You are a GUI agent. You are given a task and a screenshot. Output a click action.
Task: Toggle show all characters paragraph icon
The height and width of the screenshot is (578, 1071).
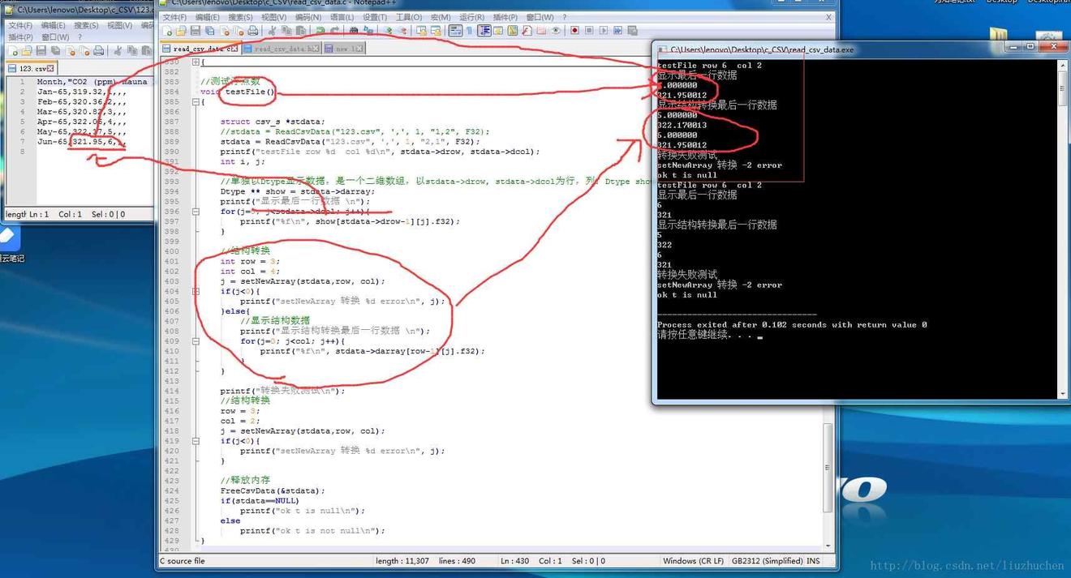point(469,31)
